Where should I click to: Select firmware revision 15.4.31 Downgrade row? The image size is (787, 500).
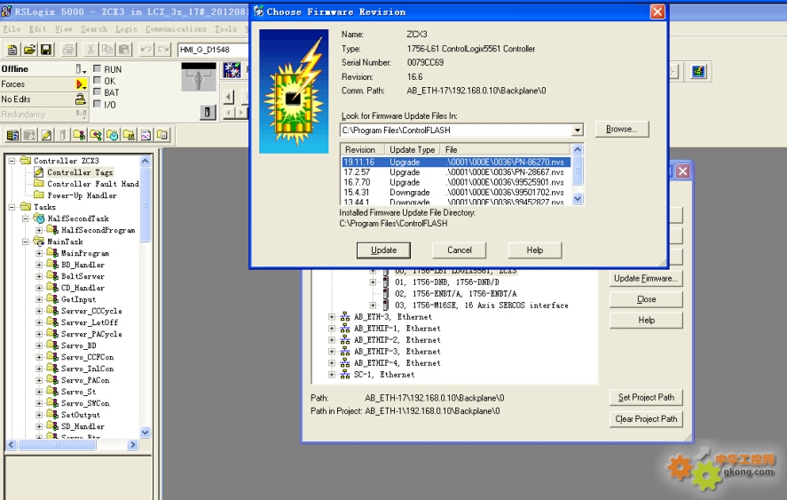[456, 193]
